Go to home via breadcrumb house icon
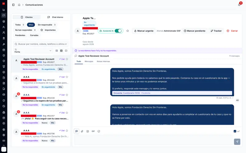Viewport: 246px width, 153px height. pyautogui.click(x=19, y=5)
